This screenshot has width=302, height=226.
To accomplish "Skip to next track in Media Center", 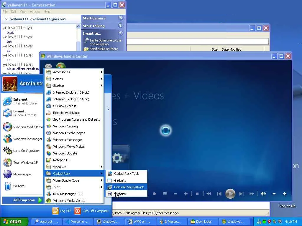I will tap(241, 194).
